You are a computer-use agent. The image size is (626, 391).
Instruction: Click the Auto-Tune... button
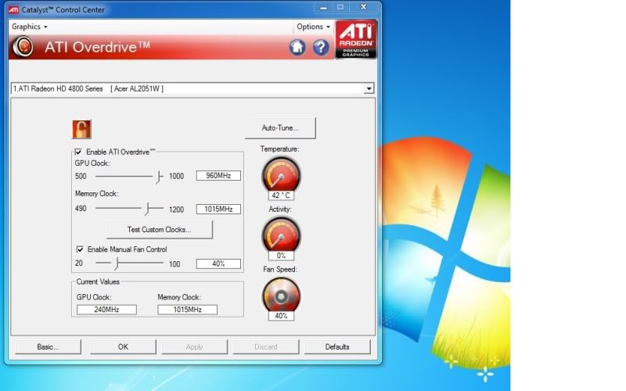click(280, 128)
